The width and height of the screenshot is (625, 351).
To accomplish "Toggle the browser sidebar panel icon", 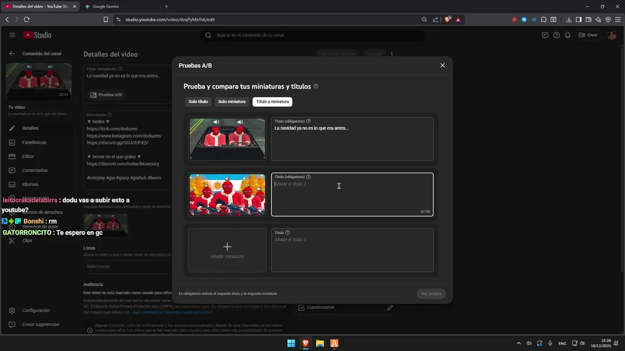I will pyautogui.click(x=579, y=19).
